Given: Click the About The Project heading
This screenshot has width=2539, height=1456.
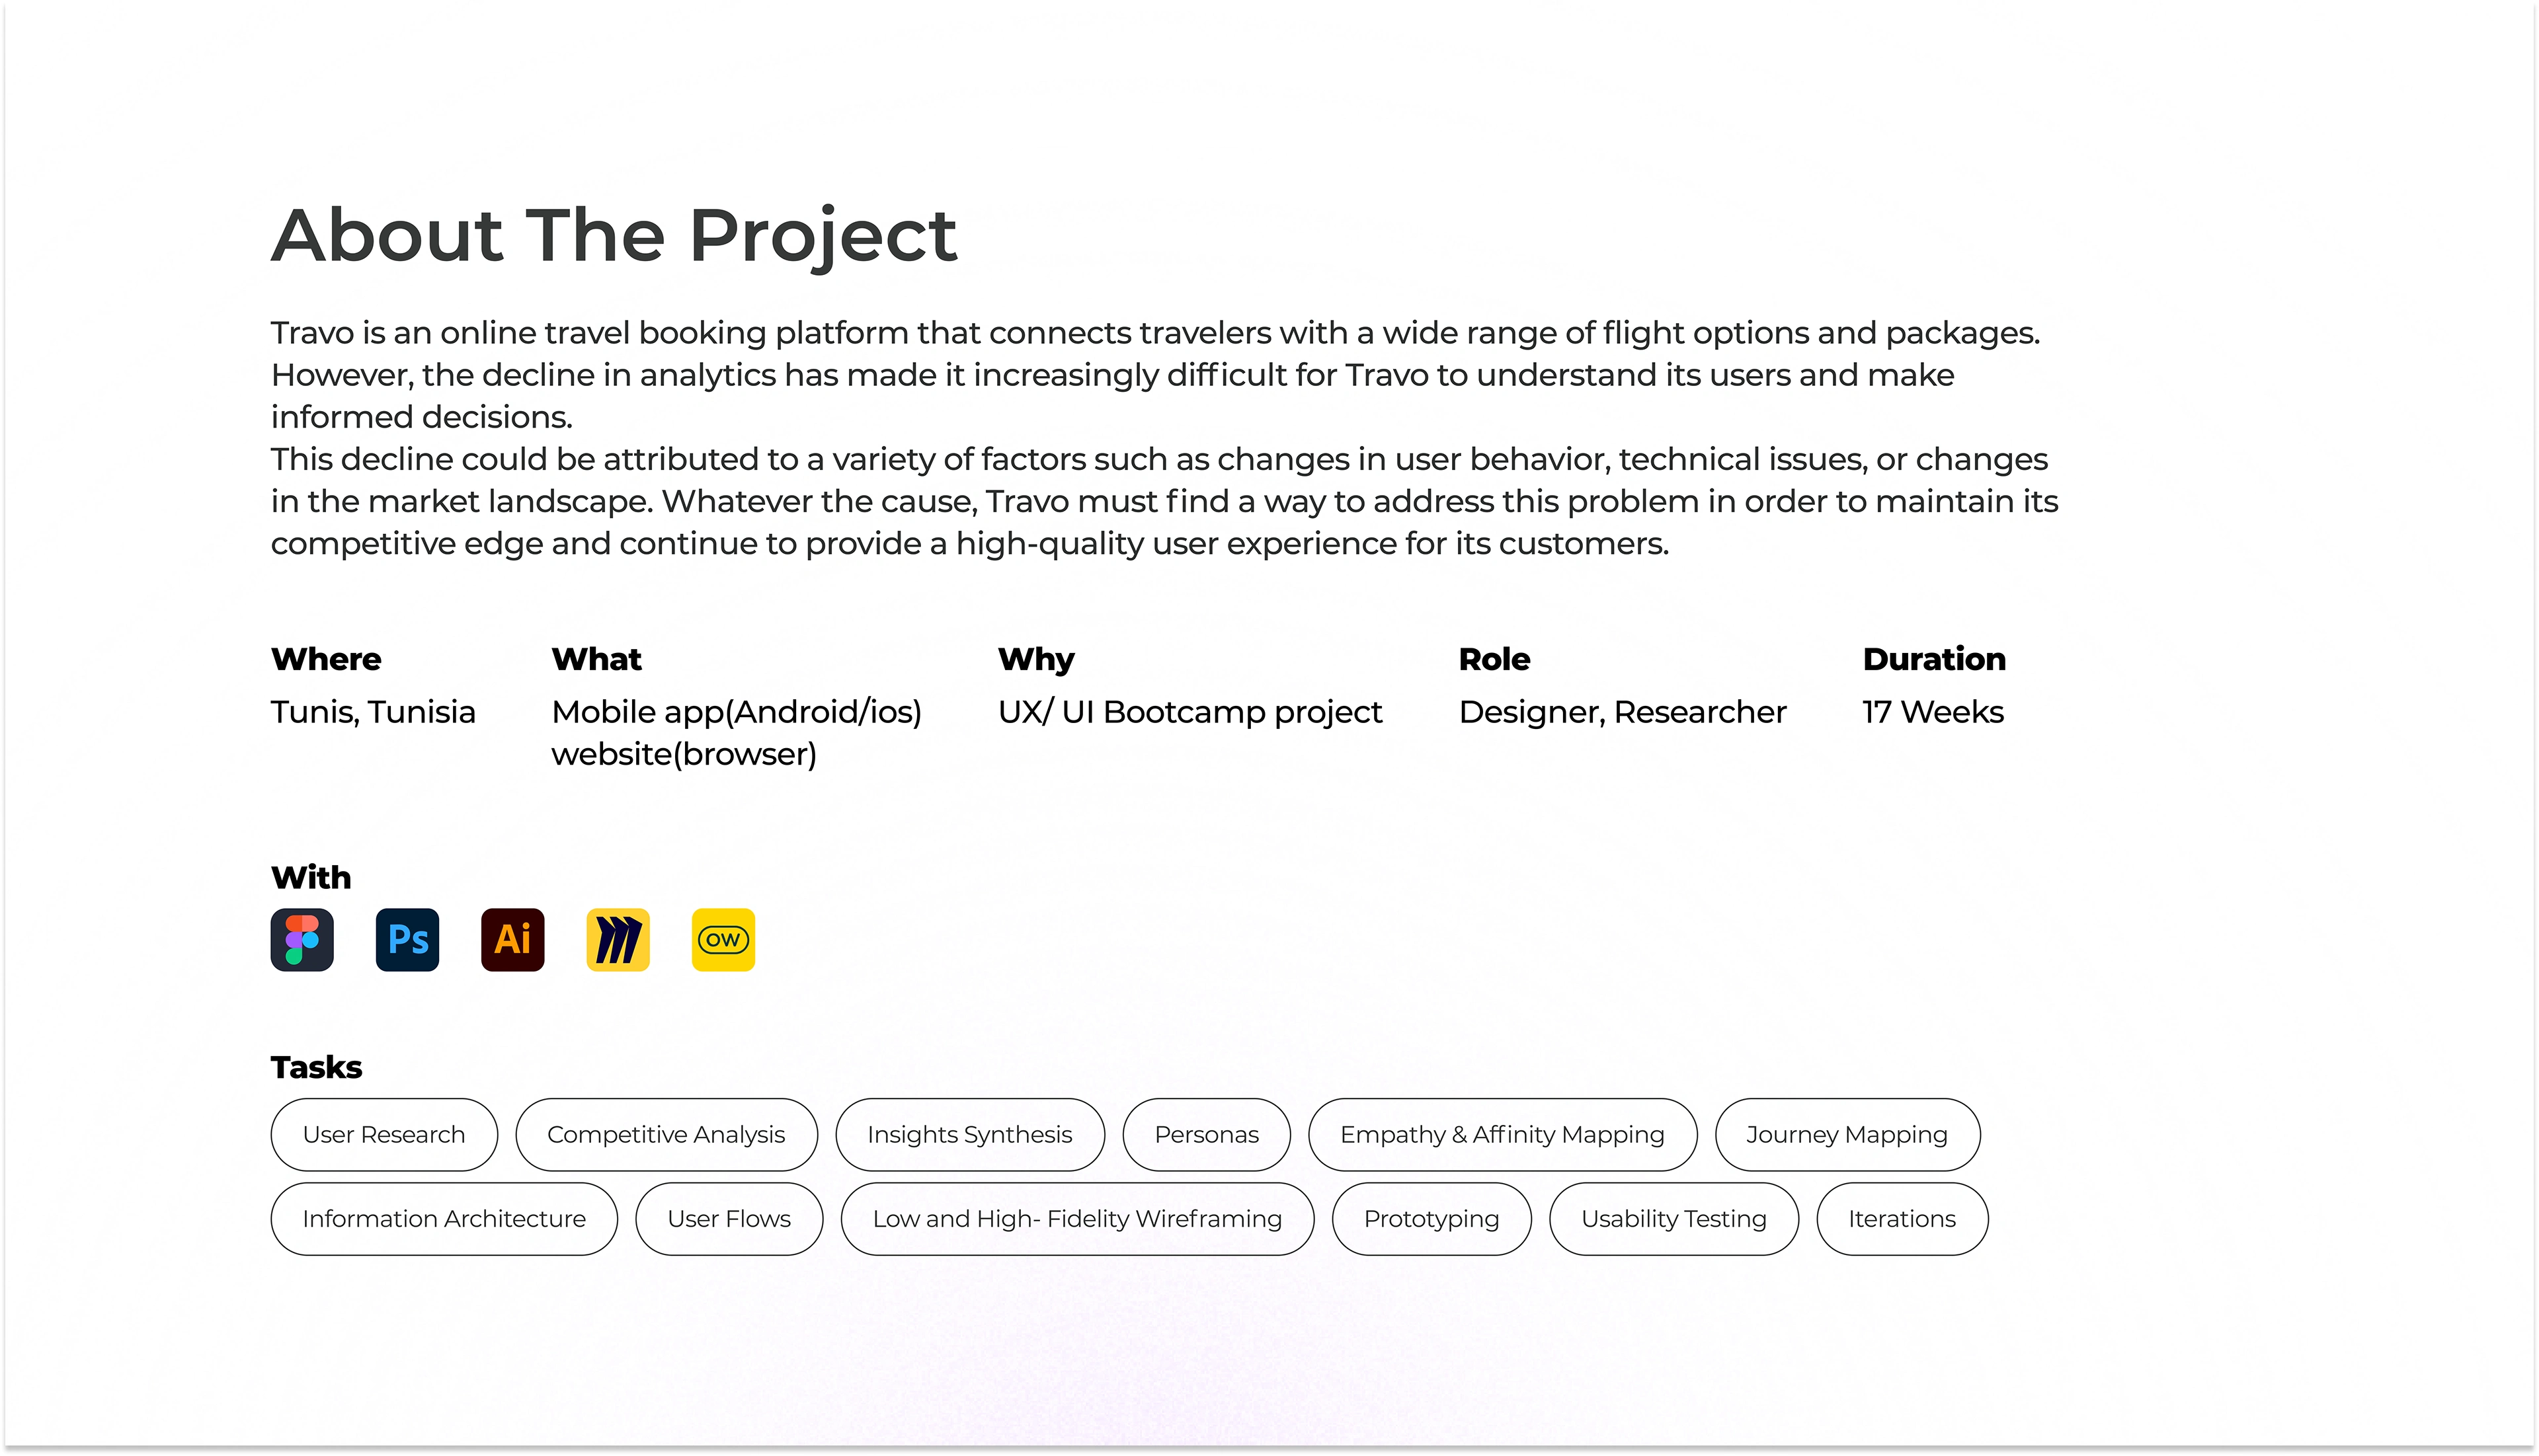Looking at the screenshot, I should 614,236.
